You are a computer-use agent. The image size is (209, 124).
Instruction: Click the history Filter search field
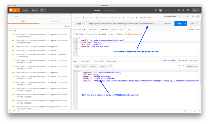(x=39, y=17)
